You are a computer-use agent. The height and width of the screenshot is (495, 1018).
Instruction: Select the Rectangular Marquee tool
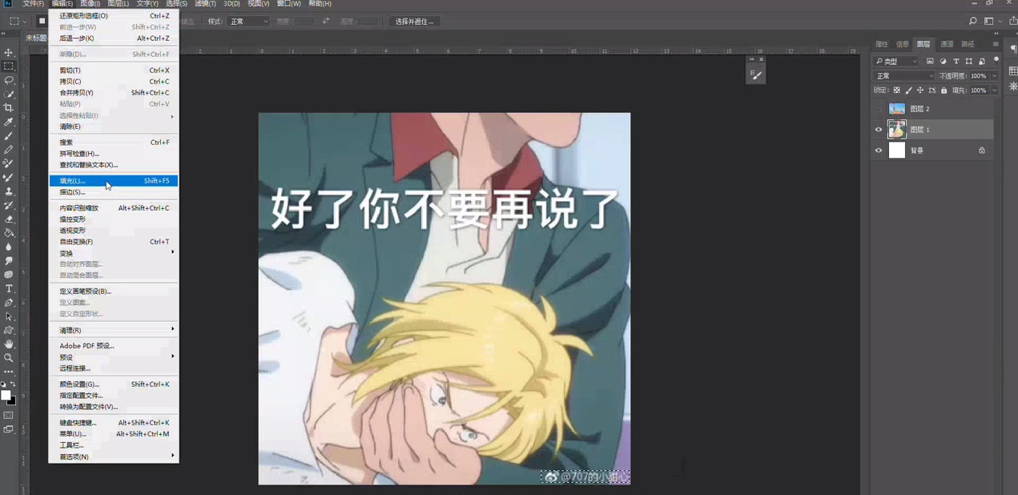pyautogui.click(x=9, y=66)
